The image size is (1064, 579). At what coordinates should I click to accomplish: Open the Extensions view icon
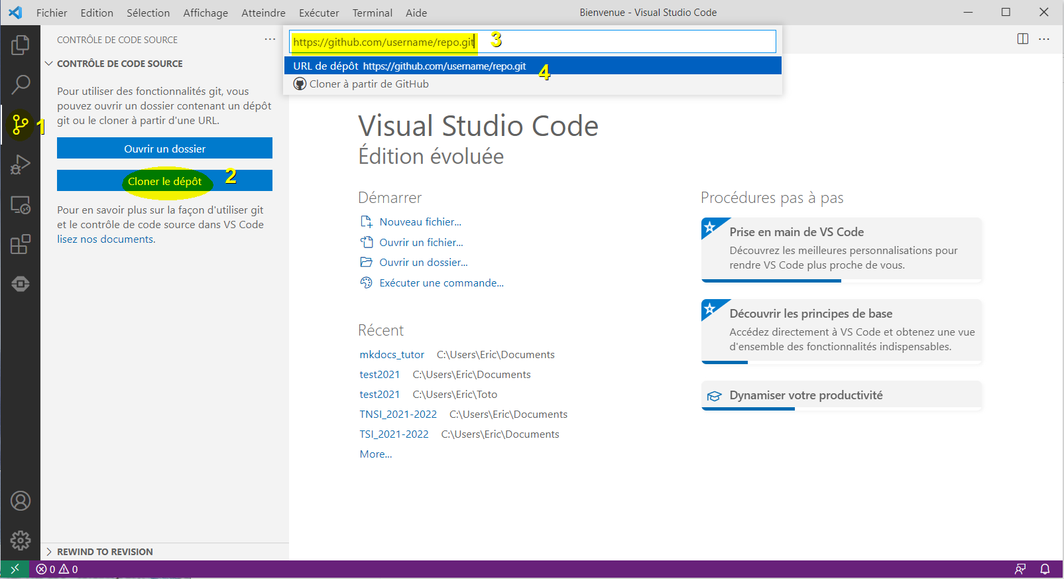pos(21,244)
